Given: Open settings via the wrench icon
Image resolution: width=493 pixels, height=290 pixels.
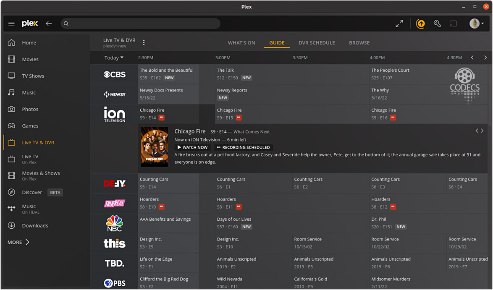Looking at the screenshot, I should pos(437,24).
